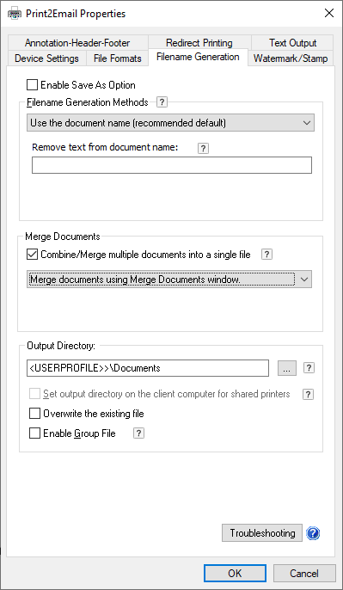Open help for shared printers output directory

coord(308,394)
